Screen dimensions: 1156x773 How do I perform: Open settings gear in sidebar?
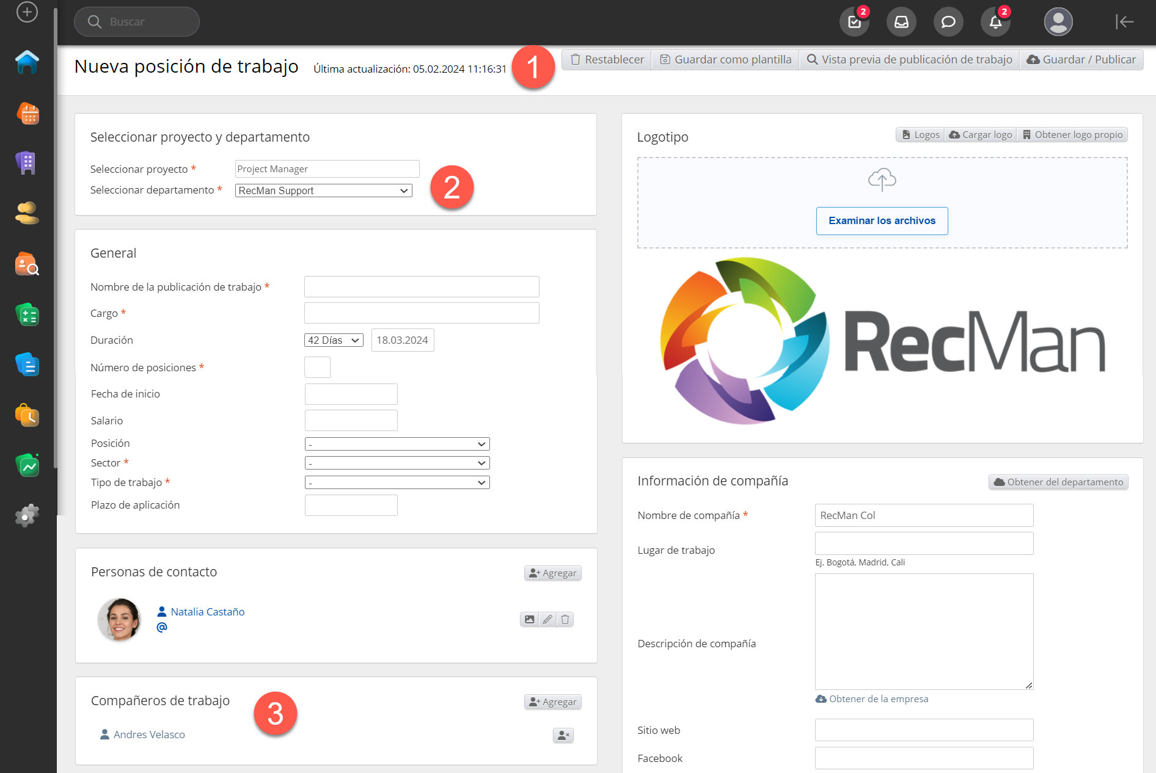27,516
